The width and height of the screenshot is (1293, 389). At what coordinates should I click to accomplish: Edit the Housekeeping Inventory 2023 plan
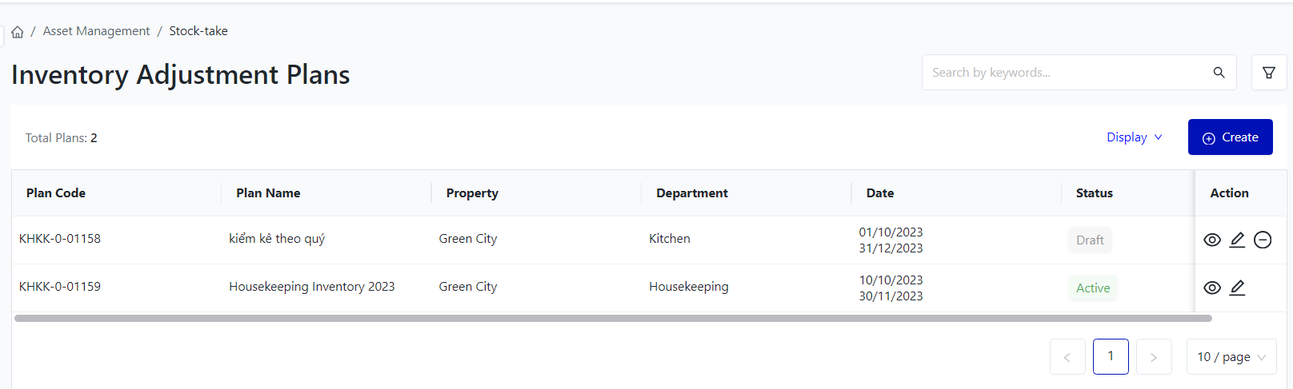pos(1237,288)
